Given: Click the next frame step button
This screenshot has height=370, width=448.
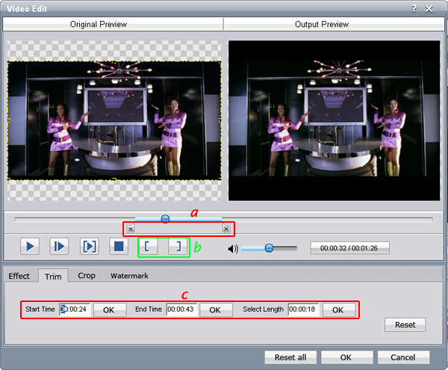Looking at the screenshot, I should (60, 246).
